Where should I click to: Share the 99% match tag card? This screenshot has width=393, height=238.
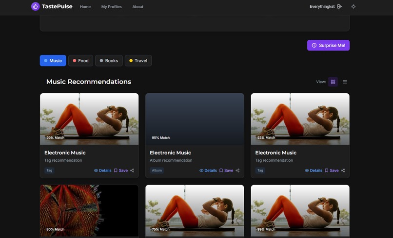pos(132,170)
